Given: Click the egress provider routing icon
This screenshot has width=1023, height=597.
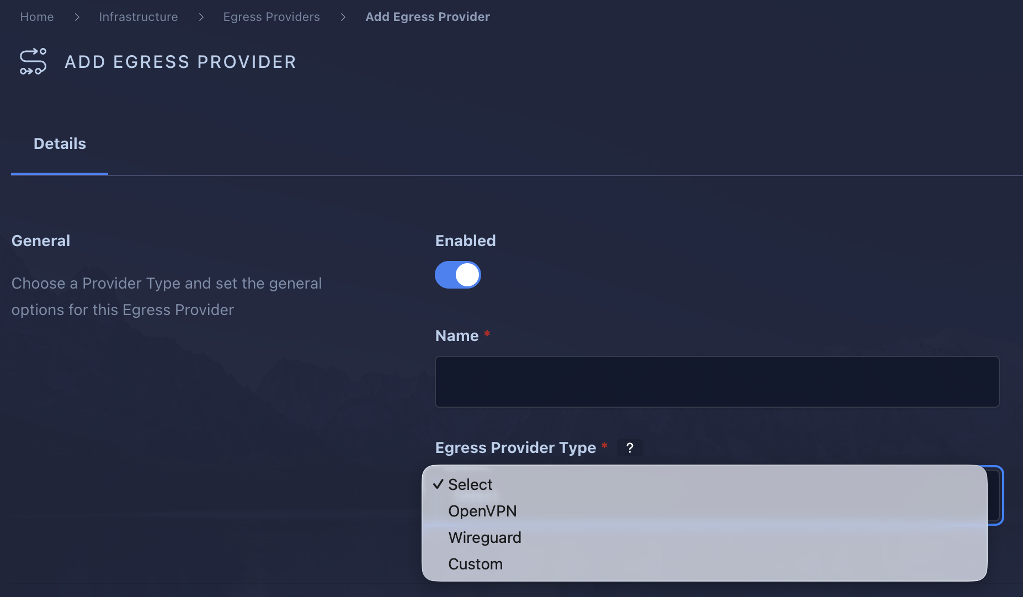Looking at the screenshot, I should (33, 61).
